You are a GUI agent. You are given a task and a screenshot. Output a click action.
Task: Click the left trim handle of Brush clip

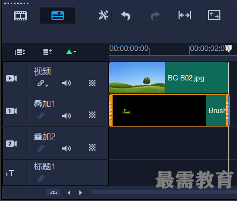point(110,110)
